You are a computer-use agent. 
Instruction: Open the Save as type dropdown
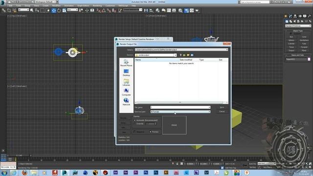click(x=180, y=112)
